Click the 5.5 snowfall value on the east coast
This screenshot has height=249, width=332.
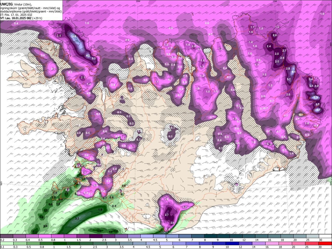tap(316, 97)
